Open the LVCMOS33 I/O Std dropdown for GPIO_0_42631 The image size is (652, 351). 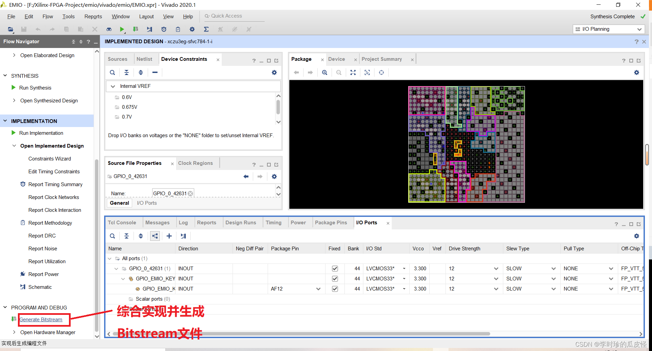click(404, 268)
